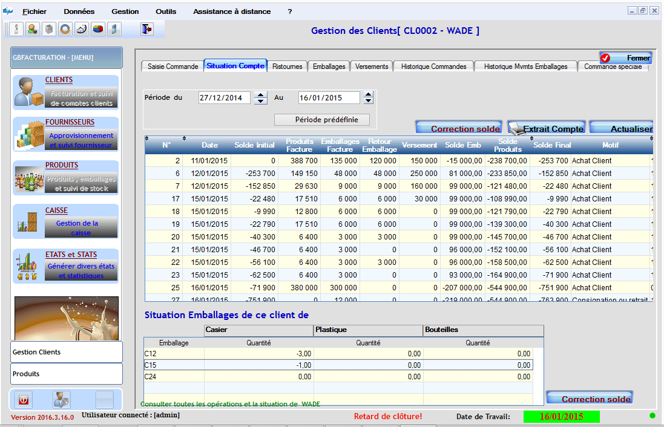Image resolution: width=664 pixels, height=427 pixels.
Task: Click the spinner beside end date 16/01/2015
Action: coord(367,98)
